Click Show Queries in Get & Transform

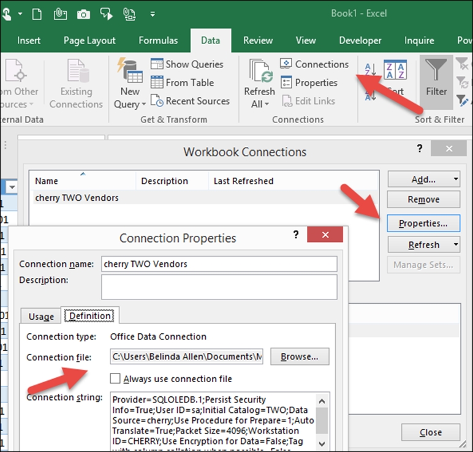click(187, 64)
